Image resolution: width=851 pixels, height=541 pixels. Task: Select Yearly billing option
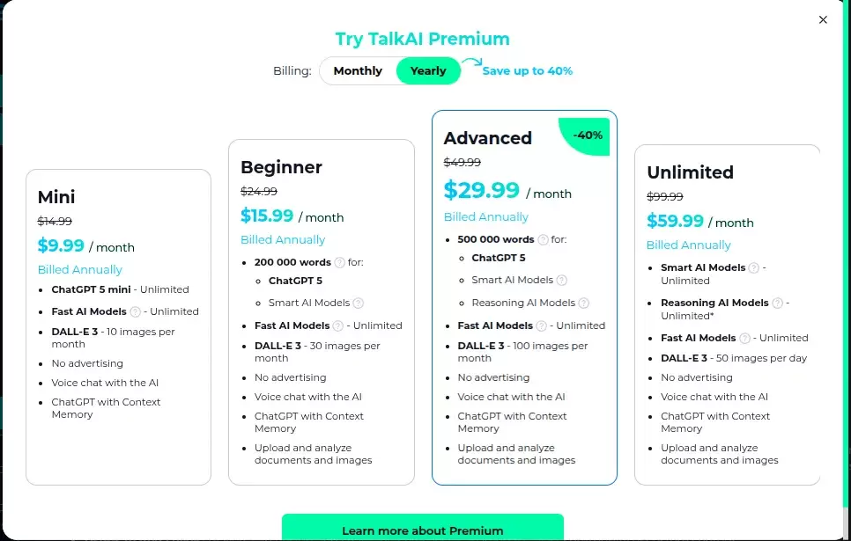pos(428,70)
